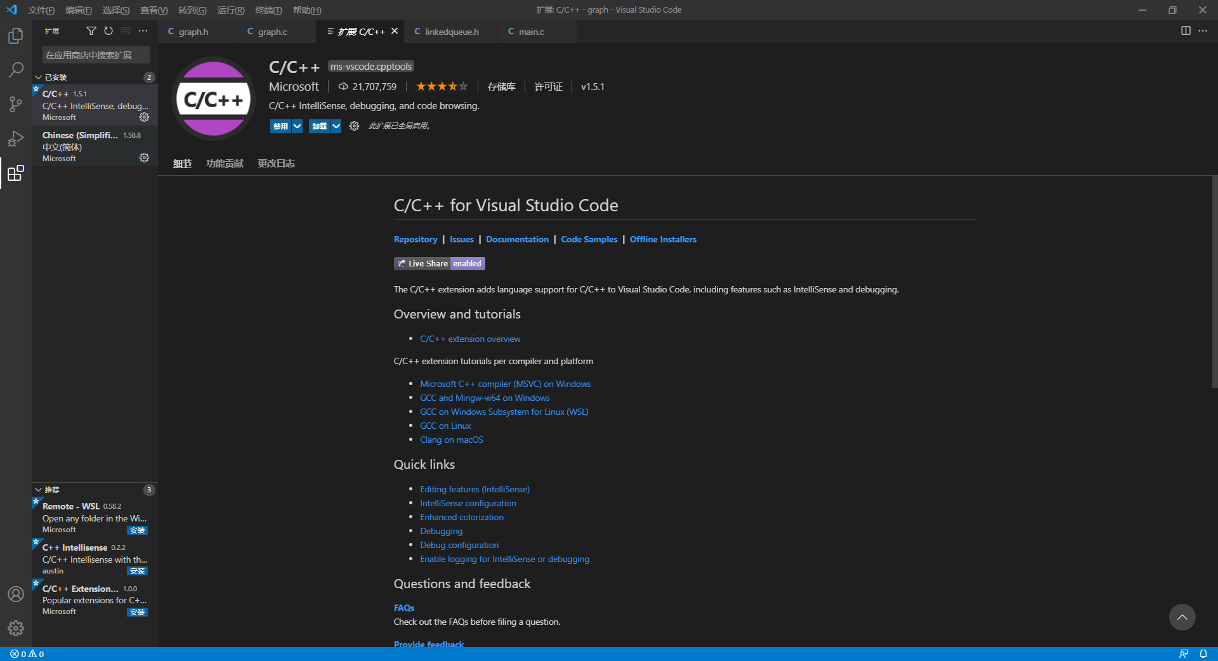Click the disable extension button
This screenshot has height=661, width=1218.
(280, 126)
